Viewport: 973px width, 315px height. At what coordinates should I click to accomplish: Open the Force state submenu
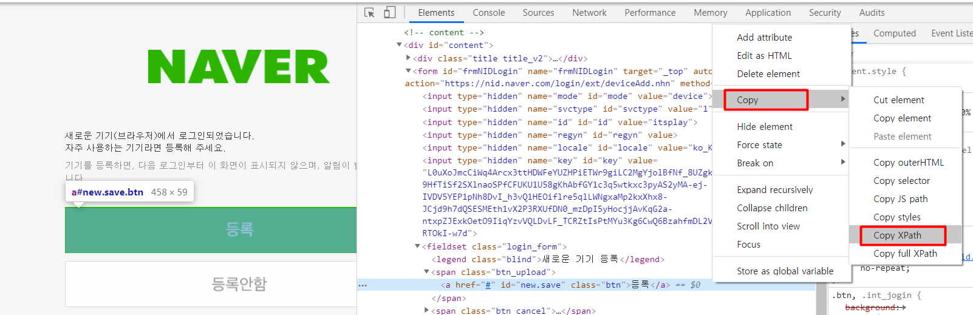click(782, 145)
